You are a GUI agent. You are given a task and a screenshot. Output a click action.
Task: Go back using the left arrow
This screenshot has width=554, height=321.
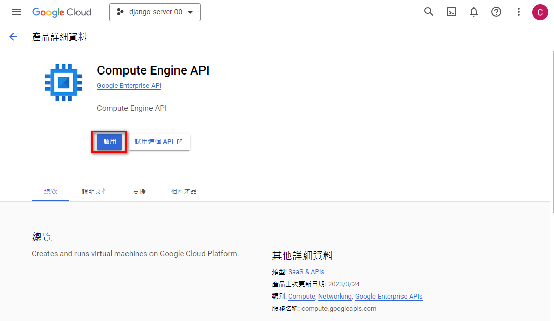pyautogui.click(x=13, y=37)
